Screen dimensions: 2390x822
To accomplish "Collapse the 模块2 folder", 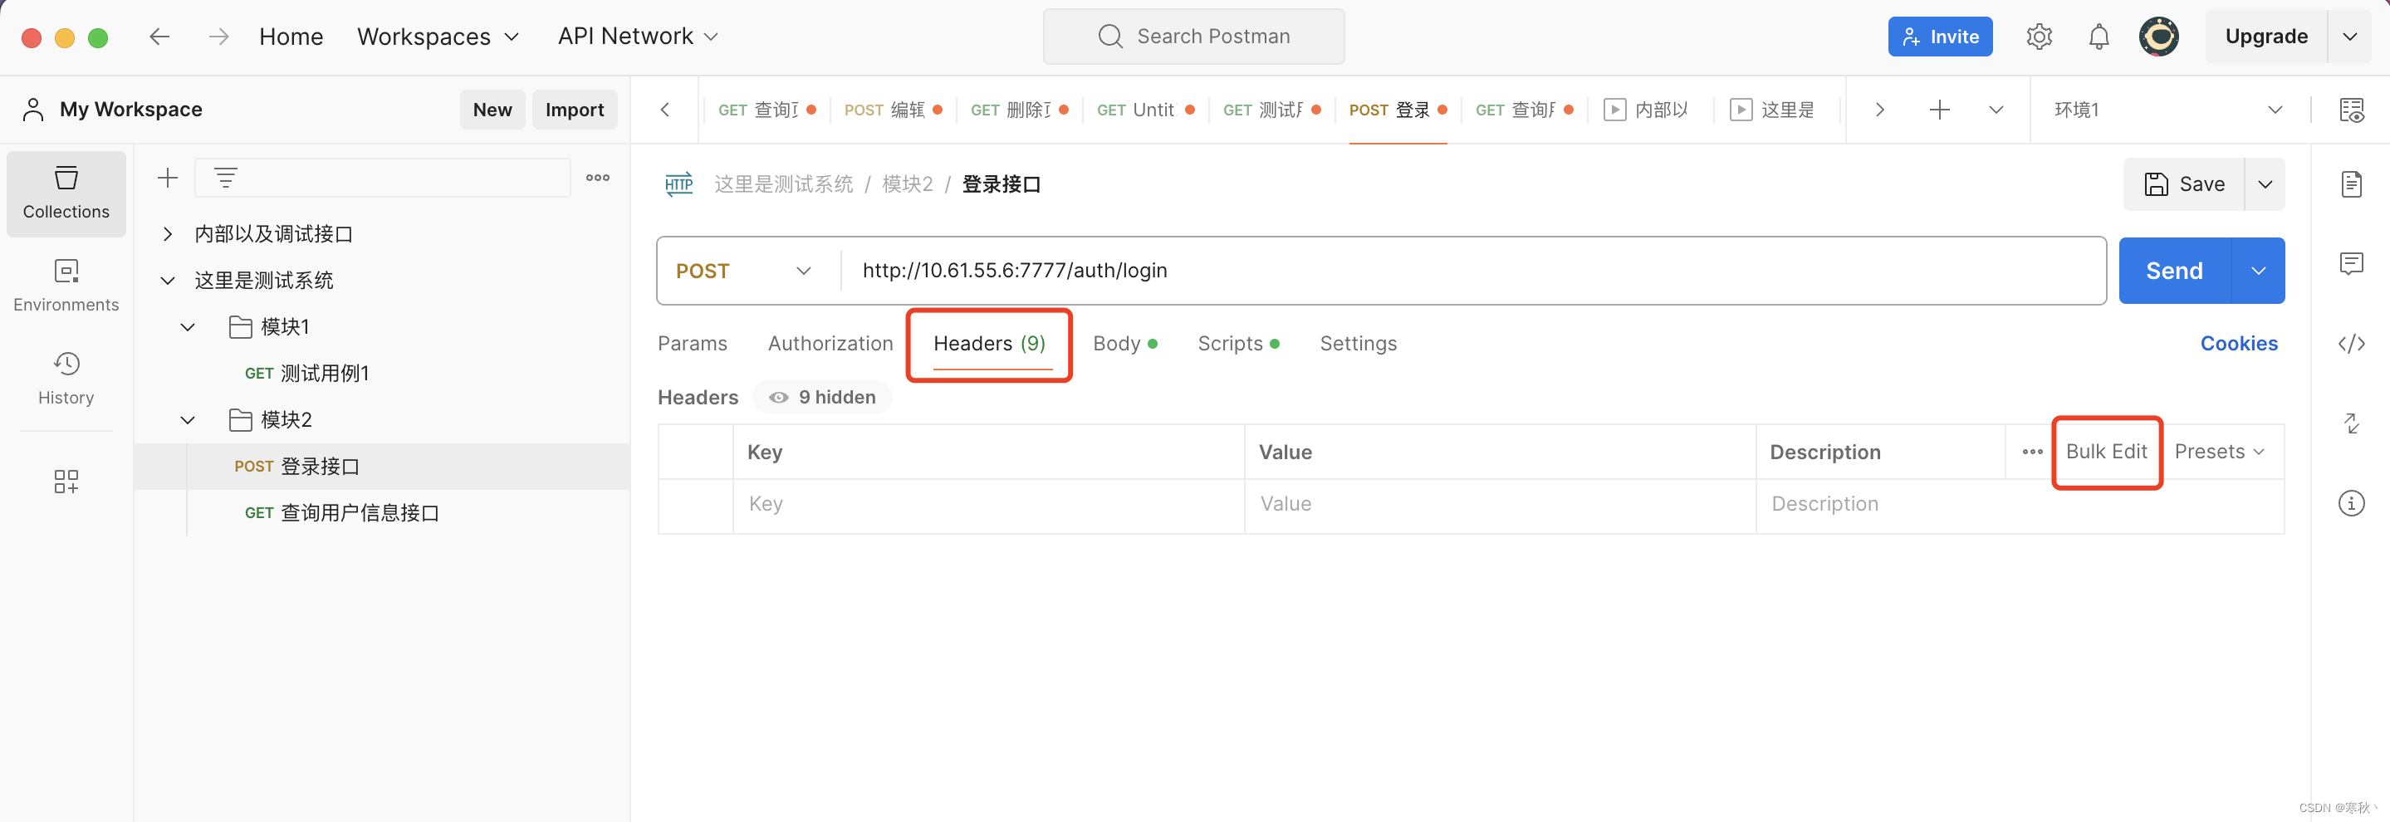I will pos(187,419).
